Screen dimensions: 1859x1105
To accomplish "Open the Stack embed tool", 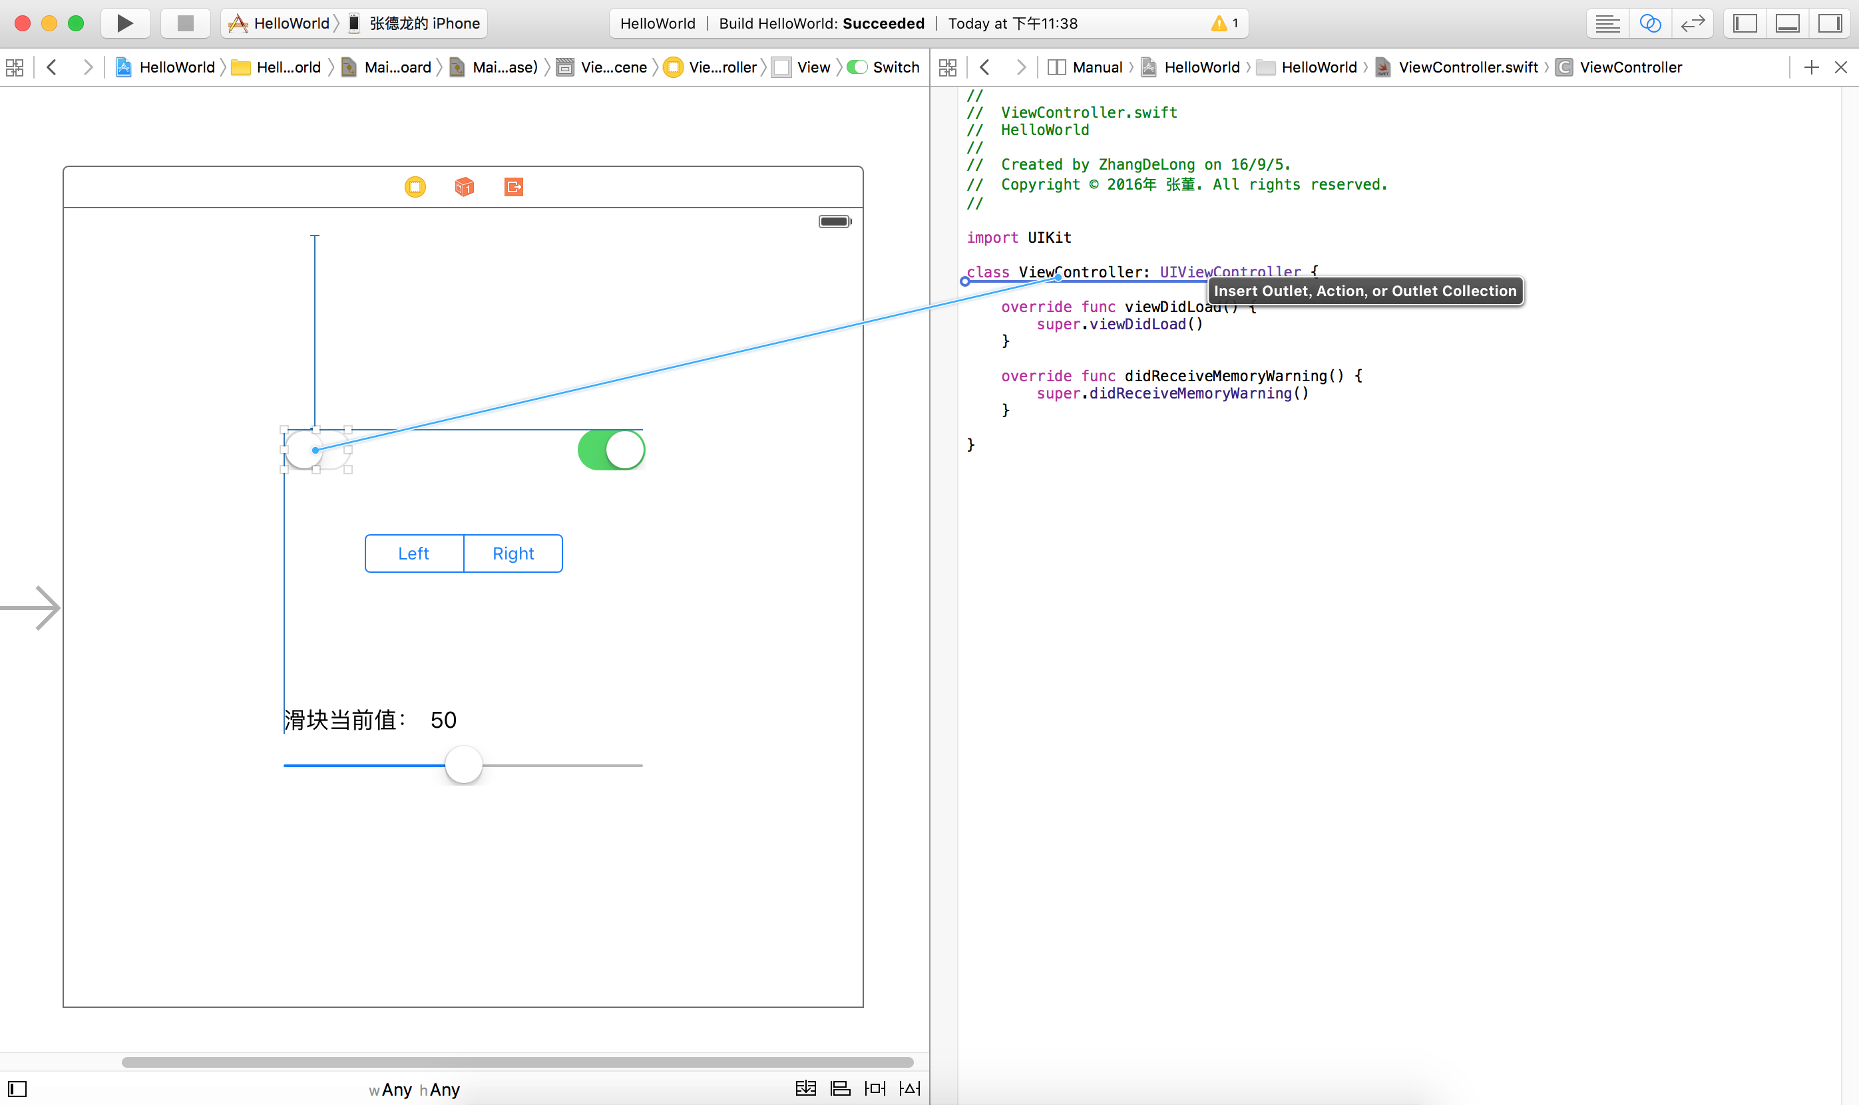I will coord(805,1088).
